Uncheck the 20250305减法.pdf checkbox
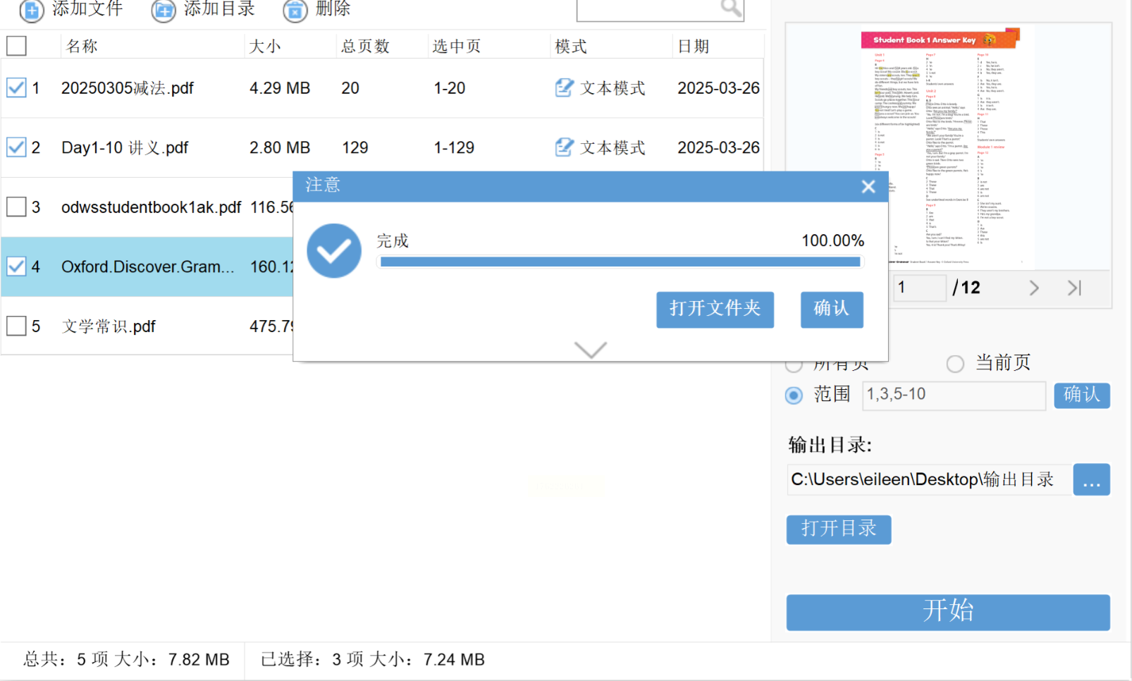Screen dimensions: 1132x681 coord(16,88)
